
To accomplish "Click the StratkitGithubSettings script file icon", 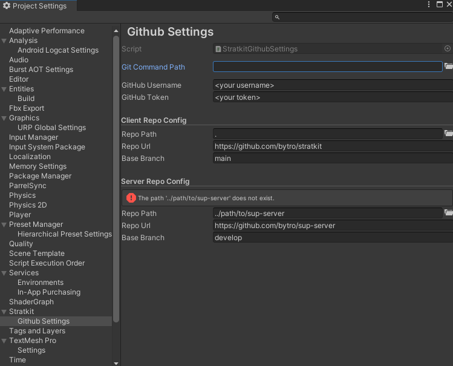I will coord(218,49).
